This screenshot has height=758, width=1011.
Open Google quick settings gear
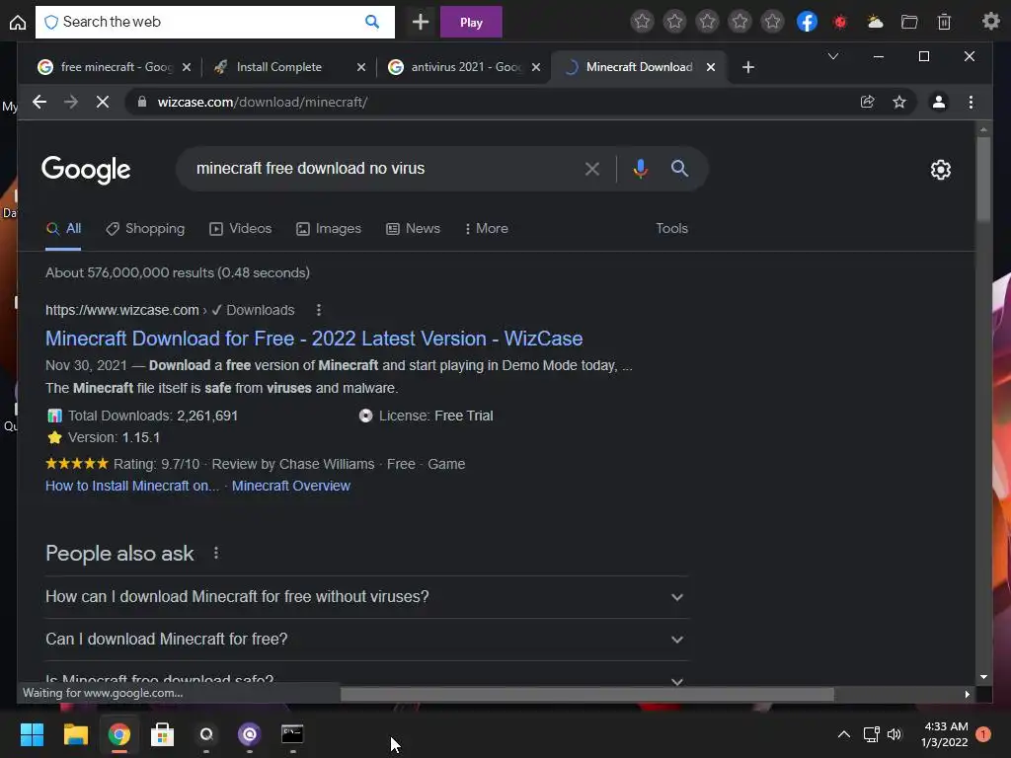click(940, 170)
